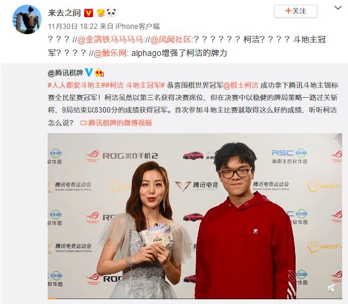Follow the user with the +关注 button
Screen dimensions: 348x304
click(x=296, y=11)
